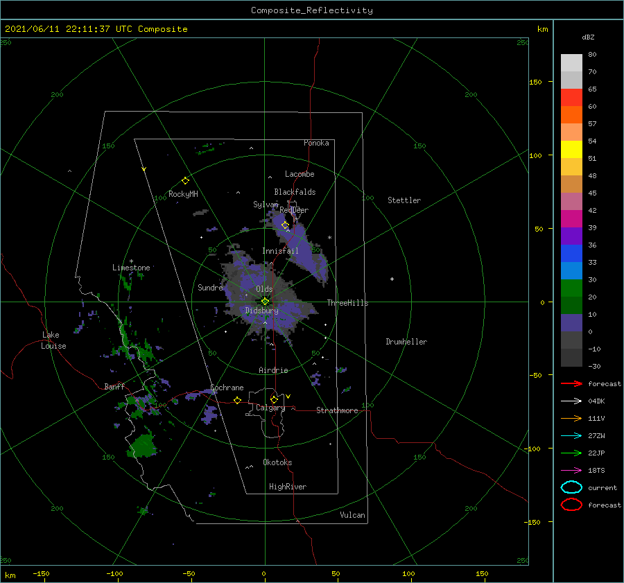Image resolution: width=624 pixels, height=583 pixels.
Task: Click the Didsbury town label
Action: pos(262,311)
